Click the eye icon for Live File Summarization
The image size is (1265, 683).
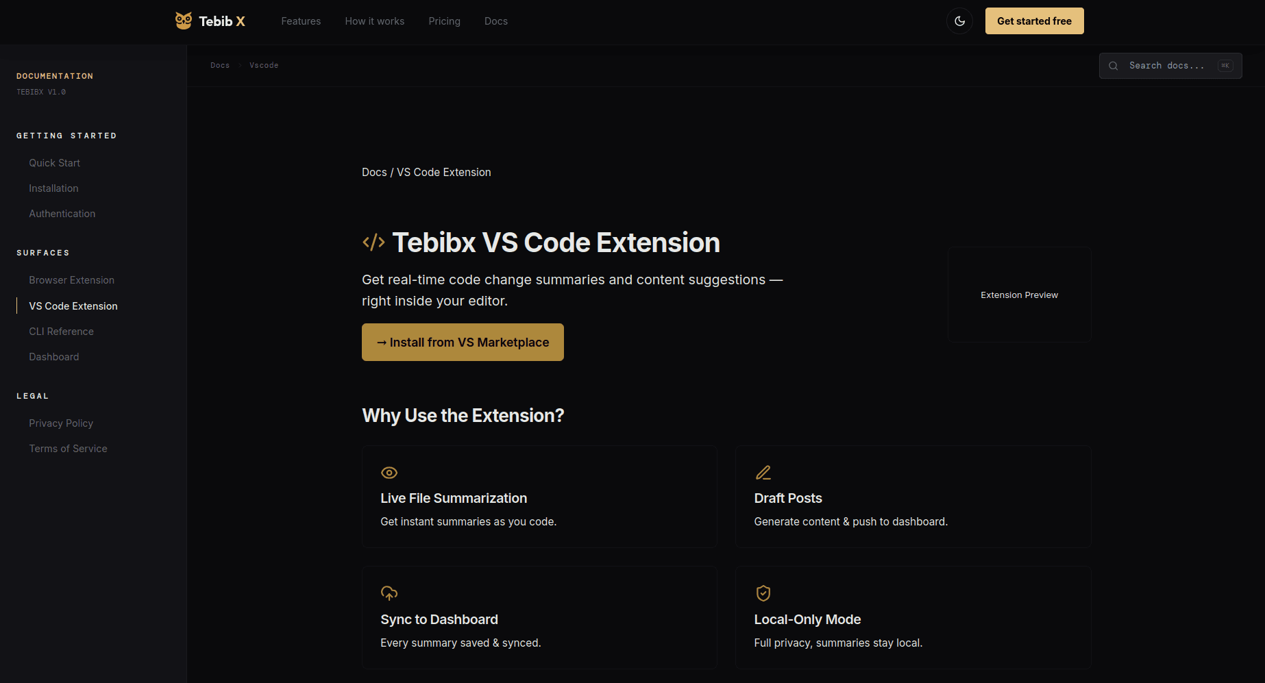pyautogui.click(x=389, y=473)
